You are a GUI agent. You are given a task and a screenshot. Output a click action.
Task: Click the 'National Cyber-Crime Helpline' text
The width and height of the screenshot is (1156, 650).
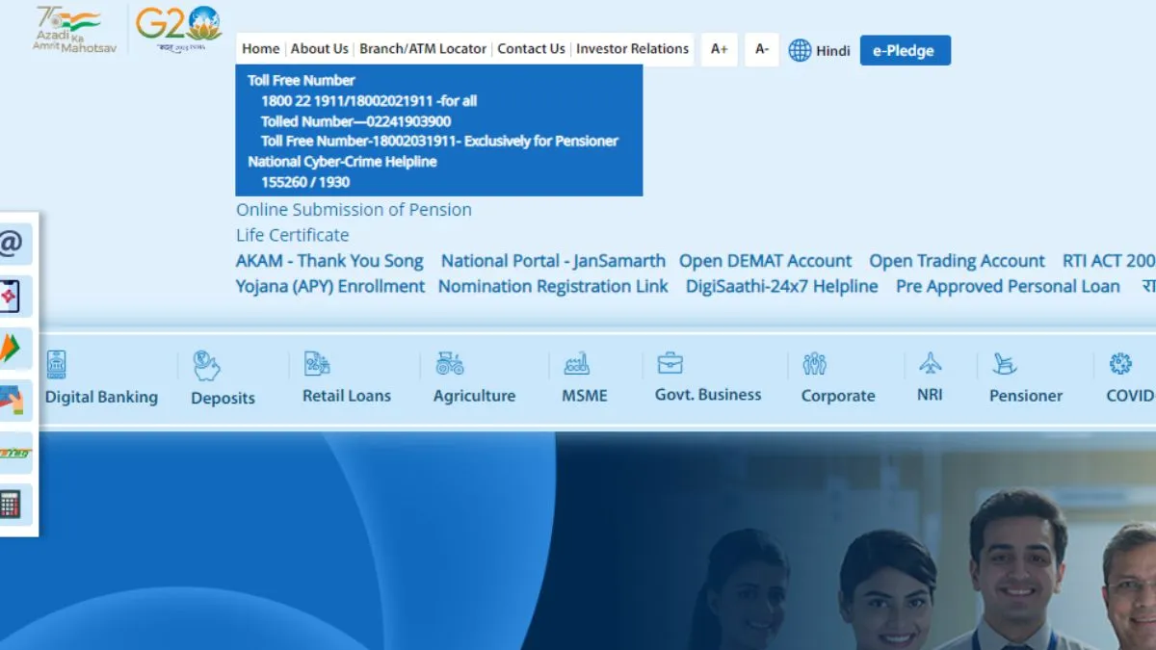coord(342,162)
